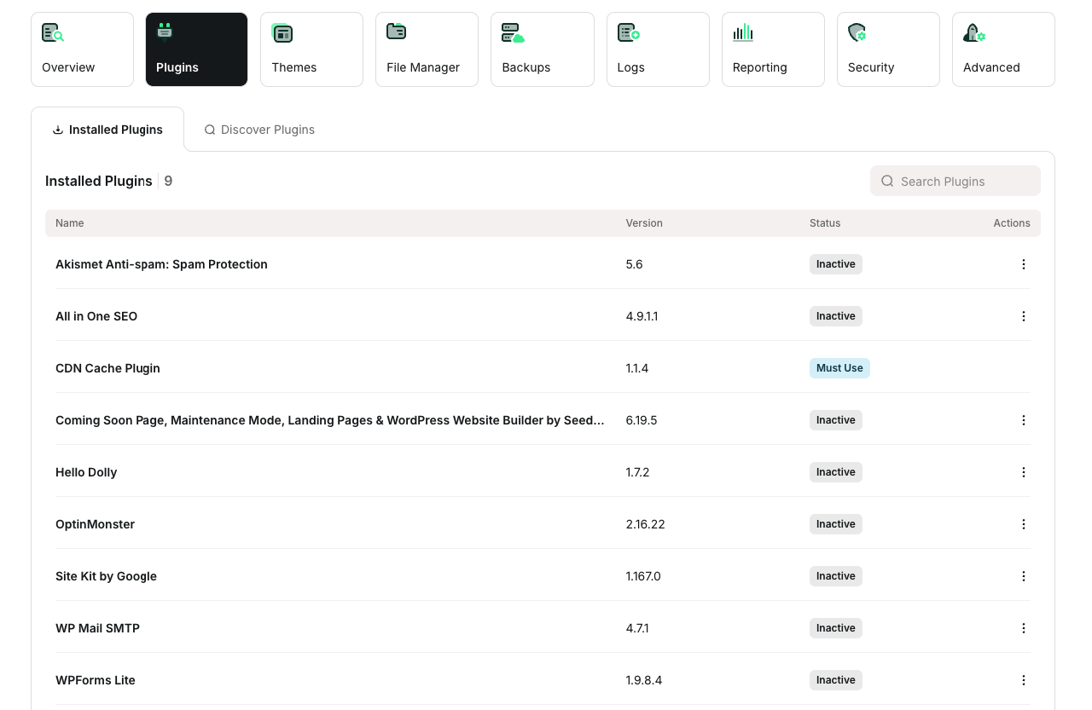
Task: Click the Actions column header
Action: click(1012, 223)
